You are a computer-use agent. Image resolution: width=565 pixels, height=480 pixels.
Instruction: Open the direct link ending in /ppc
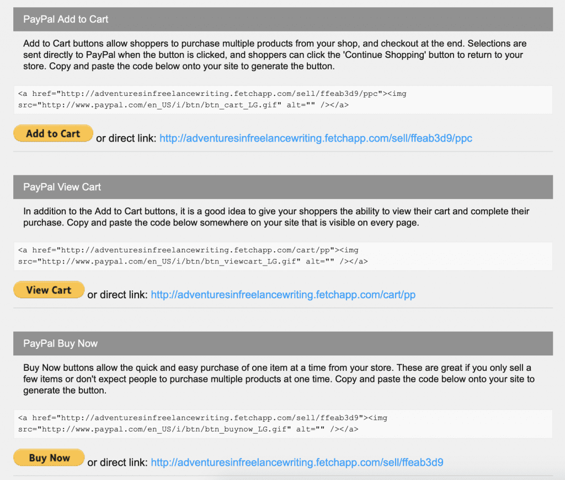pos(316,138)
